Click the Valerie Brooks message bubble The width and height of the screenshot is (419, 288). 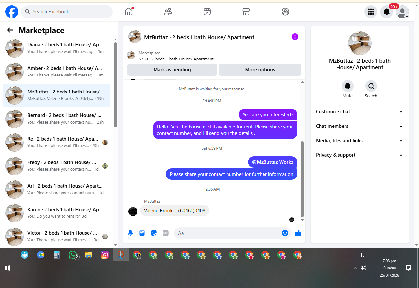point(174,211)
